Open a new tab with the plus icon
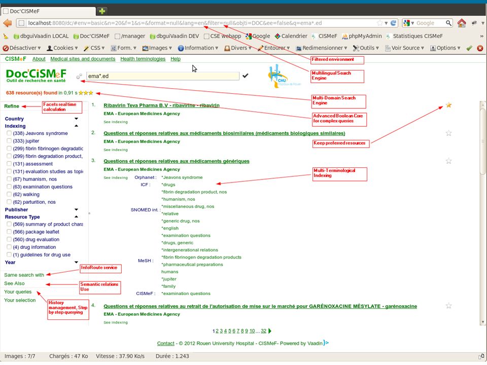Viewport: 487px width, 365px height. [102, 11]
